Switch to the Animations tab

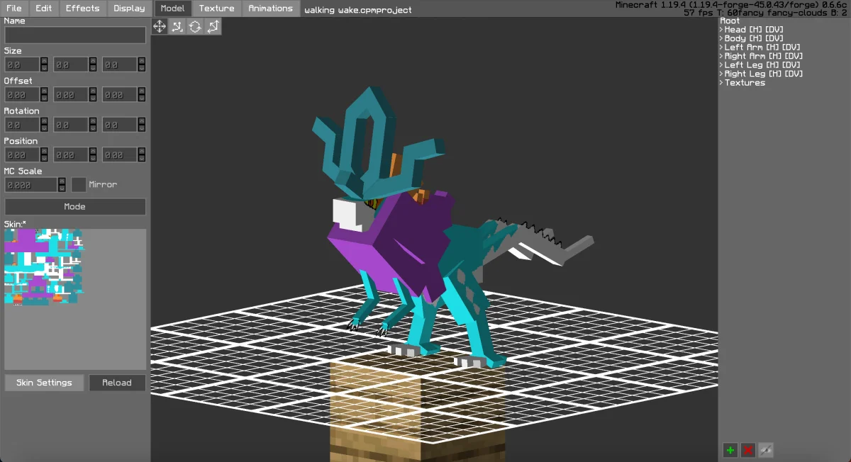point(270,9)
